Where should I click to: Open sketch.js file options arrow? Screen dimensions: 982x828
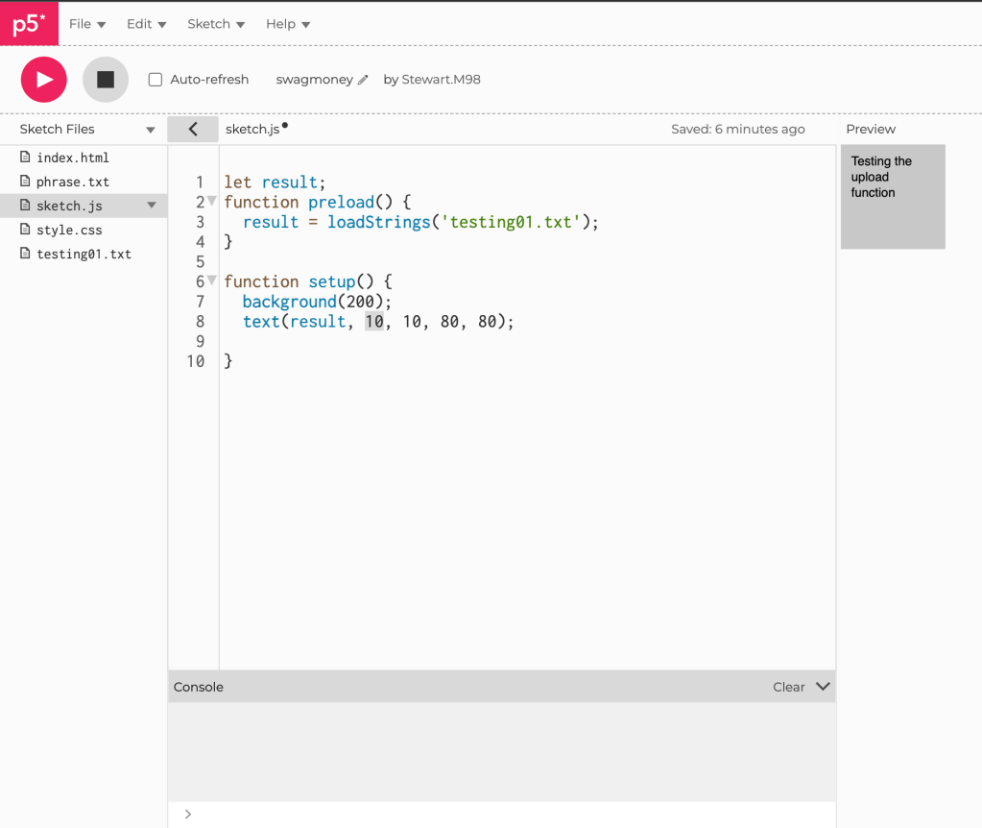click(151, 205)
